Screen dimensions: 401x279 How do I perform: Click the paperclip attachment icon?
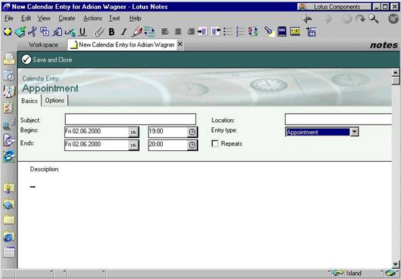click(99, 32)
